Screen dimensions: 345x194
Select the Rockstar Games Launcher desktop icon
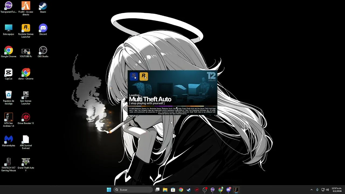[26, 31]
